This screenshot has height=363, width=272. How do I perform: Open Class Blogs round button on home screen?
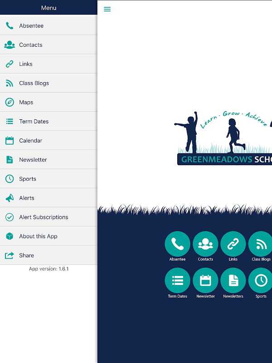[x=261, y=244]
